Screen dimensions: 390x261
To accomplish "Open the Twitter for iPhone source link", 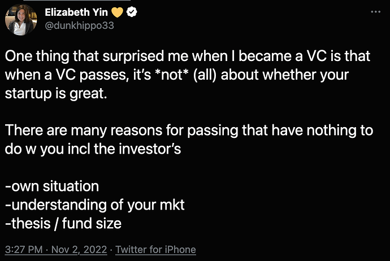I will tap(156, 249).
